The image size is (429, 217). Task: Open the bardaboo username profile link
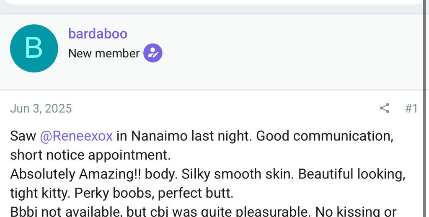(x=98, y=34)
